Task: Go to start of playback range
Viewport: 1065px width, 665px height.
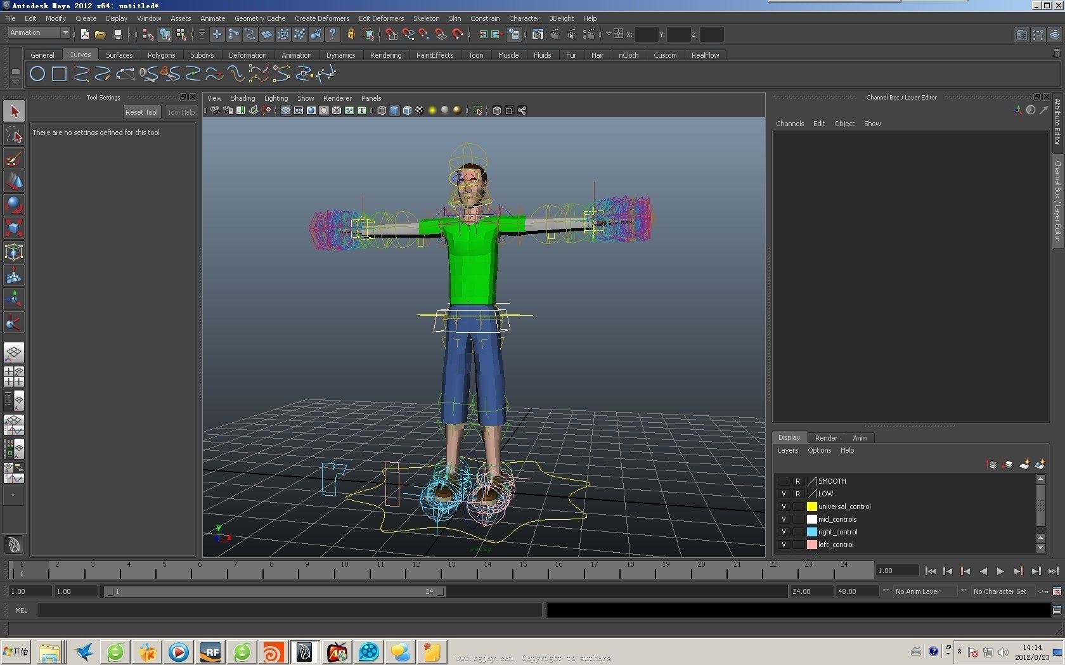Action: point(930,571)
